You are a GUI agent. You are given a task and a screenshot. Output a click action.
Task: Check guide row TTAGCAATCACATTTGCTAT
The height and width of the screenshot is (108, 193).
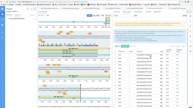(115, 62)
